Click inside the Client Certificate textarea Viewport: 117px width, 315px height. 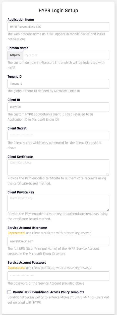[x=58, y=168]
